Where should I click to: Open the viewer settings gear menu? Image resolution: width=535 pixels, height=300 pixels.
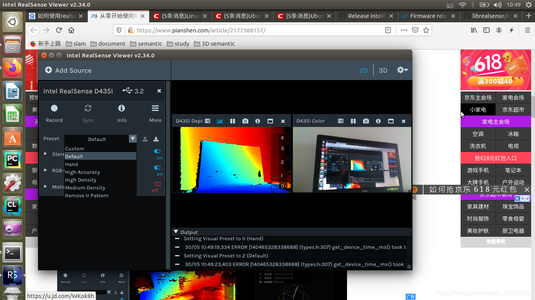[x=402, y=70]
